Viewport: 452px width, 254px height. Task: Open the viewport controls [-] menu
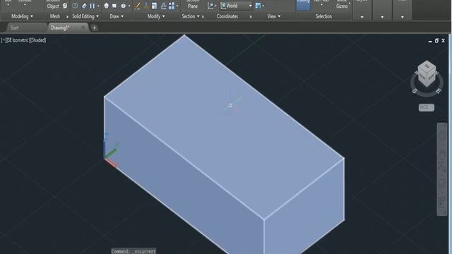(x=3, y=40)
